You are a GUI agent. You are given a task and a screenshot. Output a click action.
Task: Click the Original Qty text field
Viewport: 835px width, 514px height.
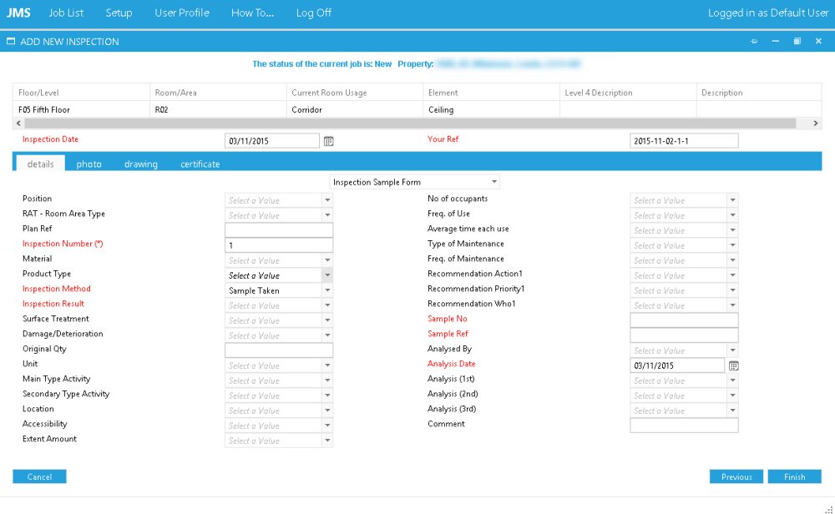pyautogui.click(x=279, y=350)
